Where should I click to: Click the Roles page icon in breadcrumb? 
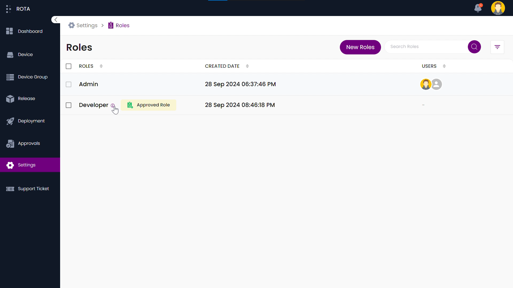[111, 25]
